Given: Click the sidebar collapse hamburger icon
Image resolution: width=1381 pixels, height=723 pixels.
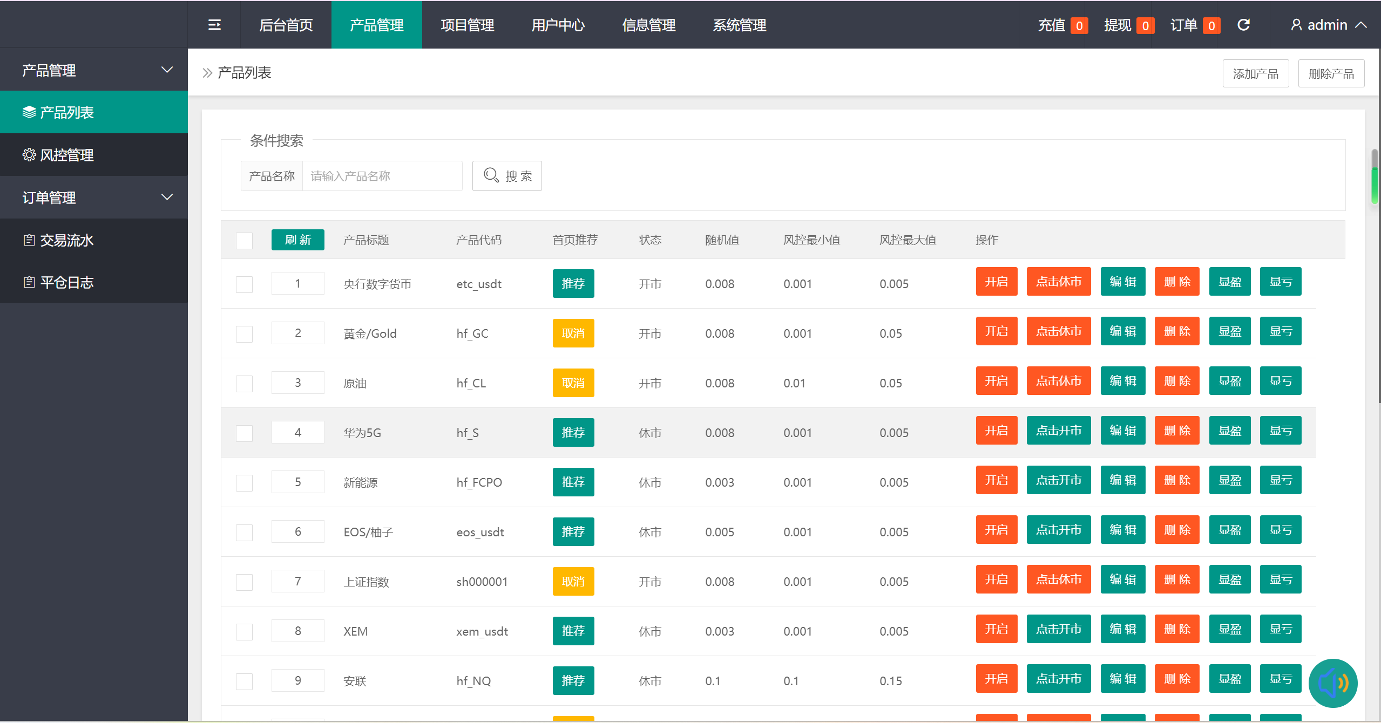Looking at the screenshot, I should coord(214,25).
